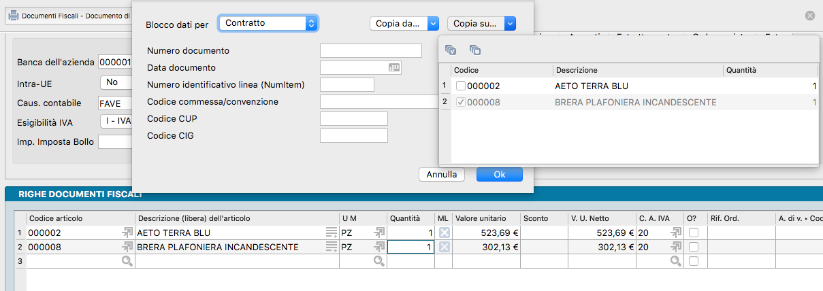
Task: Click the Codice CUP input field
Action: (353, 119)
